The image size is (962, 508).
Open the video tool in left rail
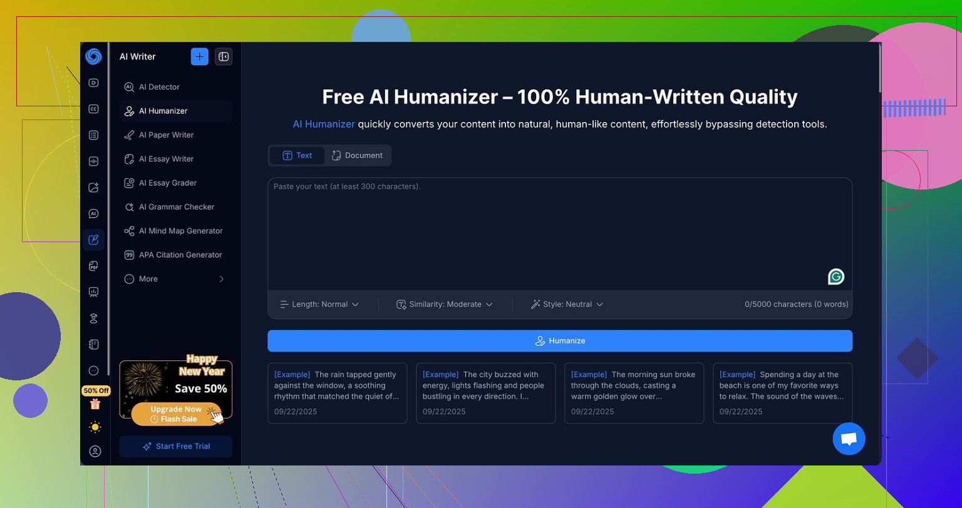tap(94, 83)
